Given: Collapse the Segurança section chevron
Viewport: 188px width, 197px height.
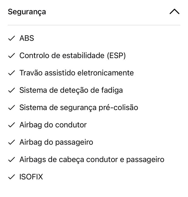Looking at the screenshot, I should click(x=174, y=12).
